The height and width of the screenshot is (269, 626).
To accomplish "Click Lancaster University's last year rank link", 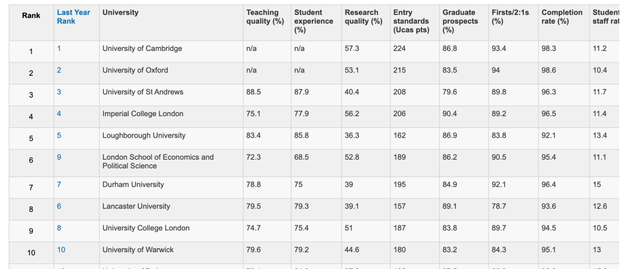I will point(59,207).
